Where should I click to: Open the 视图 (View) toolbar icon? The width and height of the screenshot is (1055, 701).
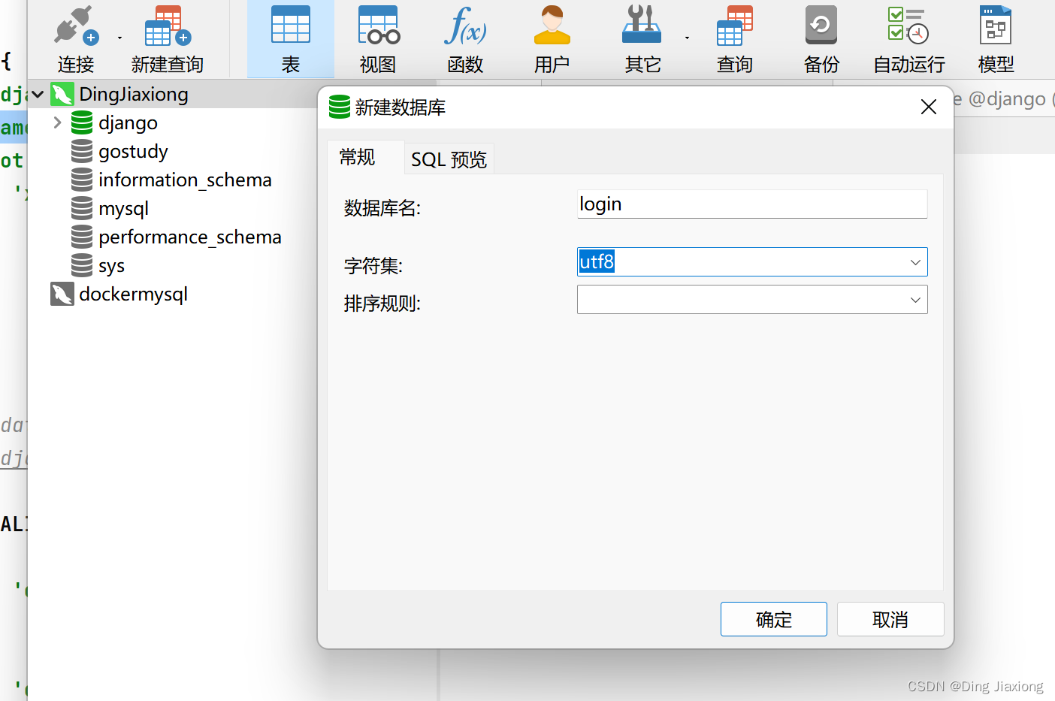[378, 25]
